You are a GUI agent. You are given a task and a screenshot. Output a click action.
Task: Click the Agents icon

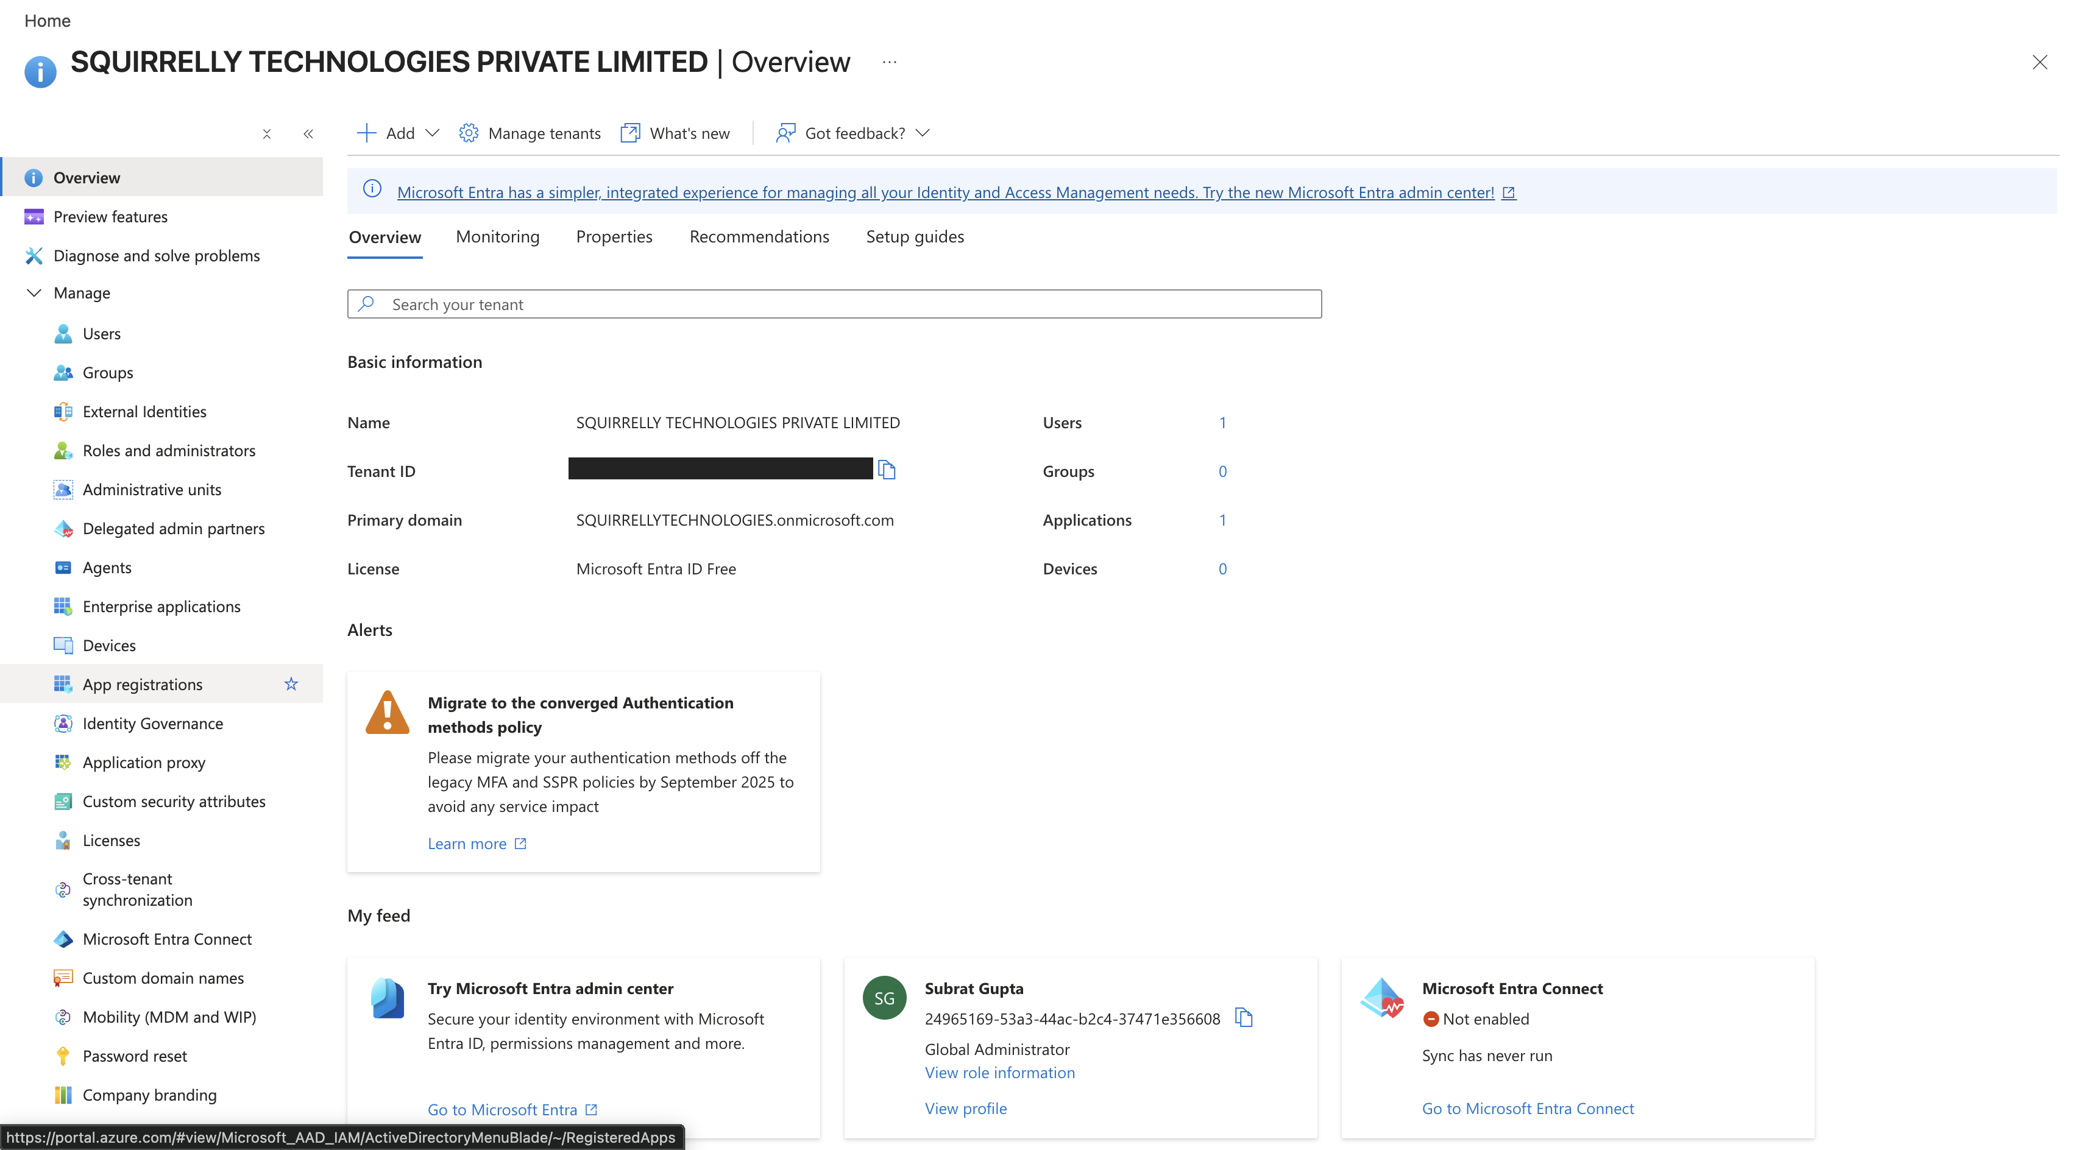point(63,568)
